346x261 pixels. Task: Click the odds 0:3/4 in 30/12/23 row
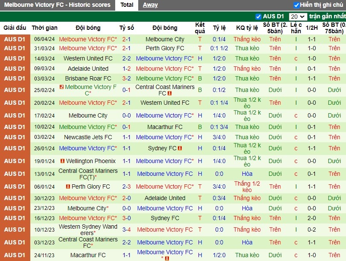click(x=219, y=198)
